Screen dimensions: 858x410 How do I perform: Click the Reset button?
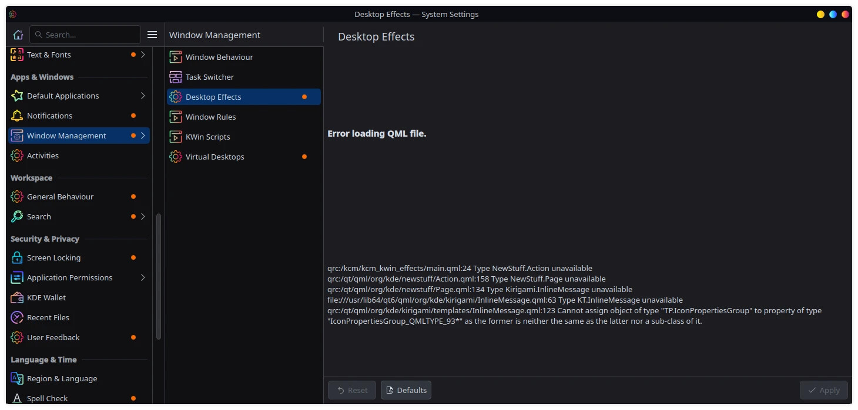[351, 390]
